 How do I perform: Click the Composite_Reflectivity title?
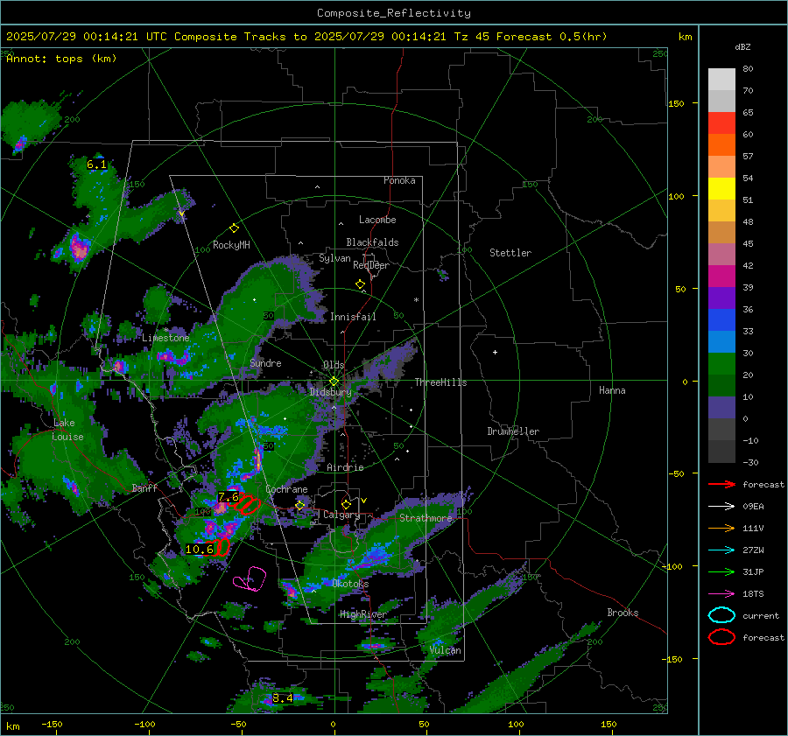[394, 13]
